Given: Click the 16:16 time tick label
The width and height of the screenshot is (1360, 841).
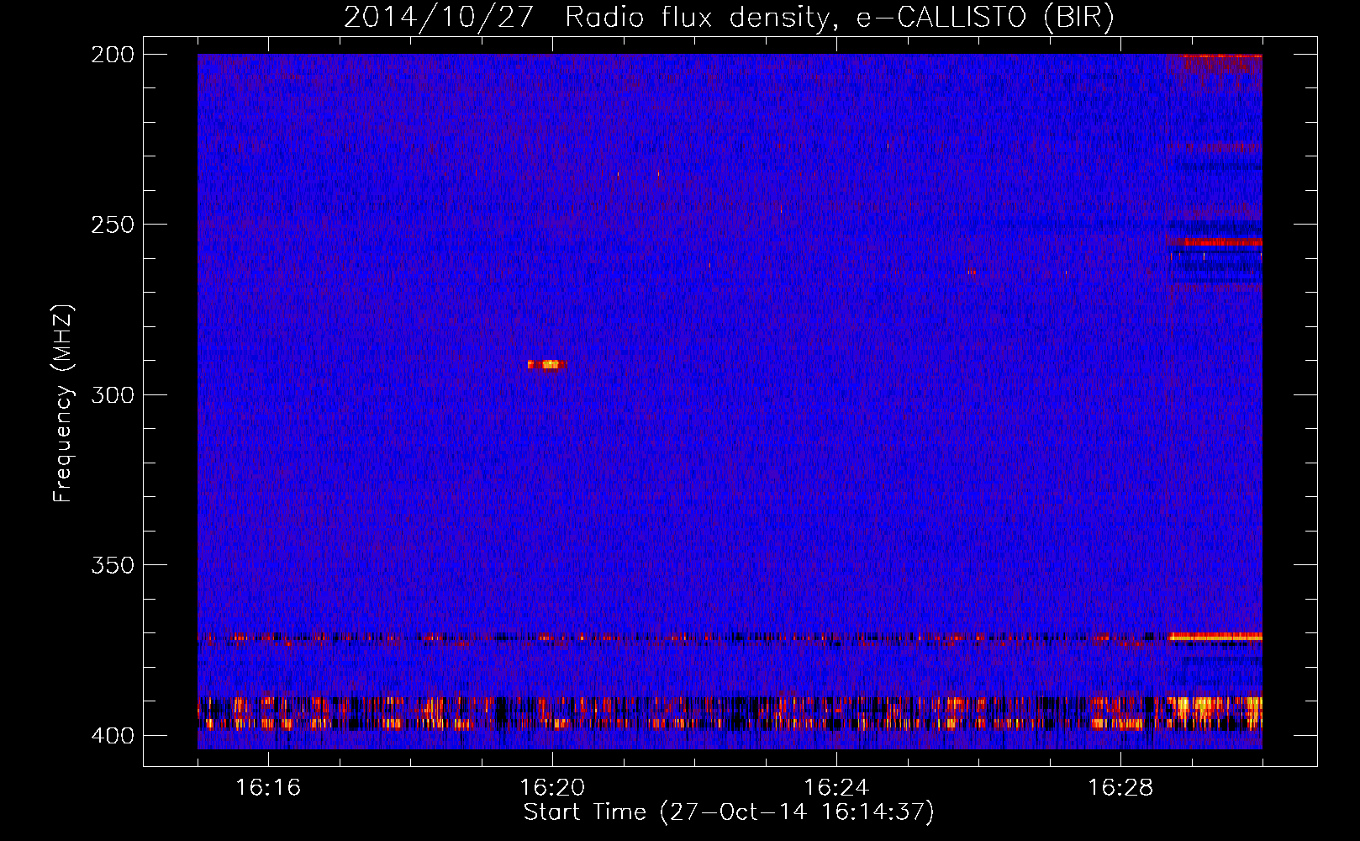Looking at the screenshot, I should [x=268, y=788].
